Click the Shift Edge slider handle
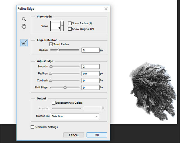The height and width of the screenshot is (143, 180). tap(65, 87)
